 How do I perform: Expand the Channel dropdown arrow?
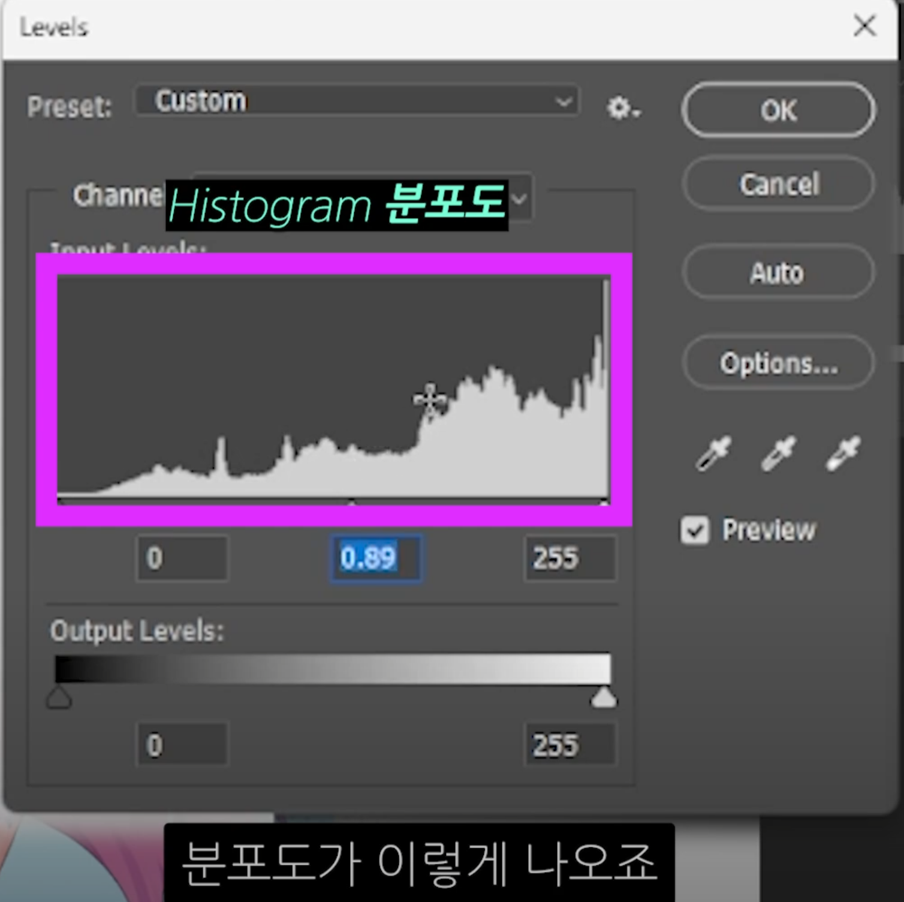point(520,198)
